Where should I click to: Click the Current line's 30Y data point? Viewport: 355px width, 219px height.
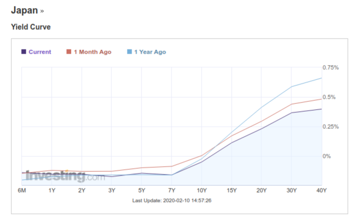(291, 113)
